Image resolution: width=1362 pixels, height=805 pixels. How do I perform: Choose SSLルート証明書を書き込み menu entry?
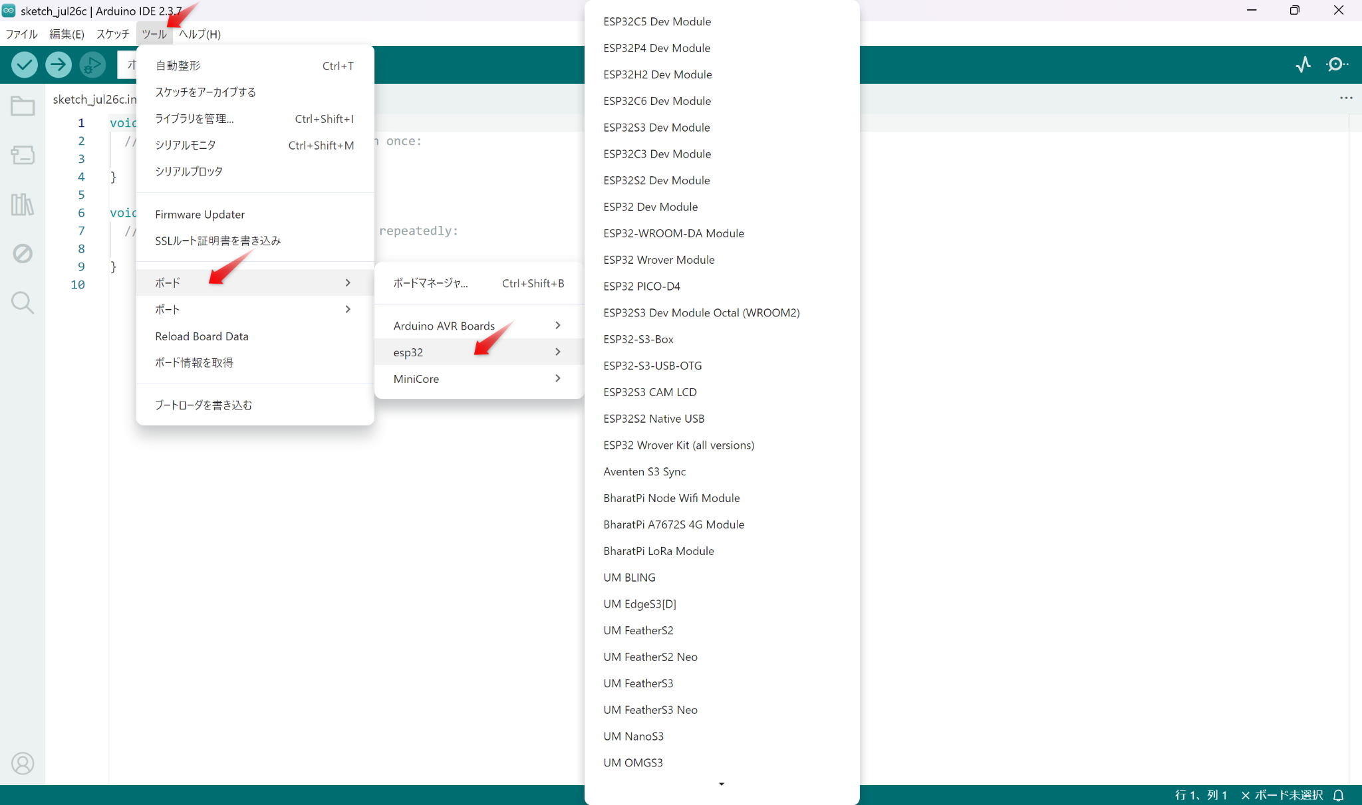pos(255,241)
